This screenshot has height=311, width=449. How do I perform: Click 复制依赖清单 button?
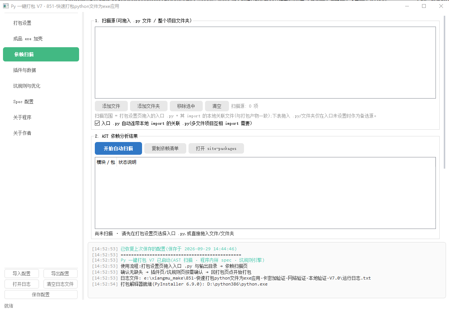[x=165, y=148]
